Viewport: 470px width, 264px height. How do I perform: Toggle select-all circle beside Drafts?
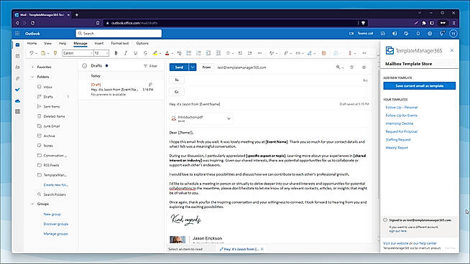point(85,65)
